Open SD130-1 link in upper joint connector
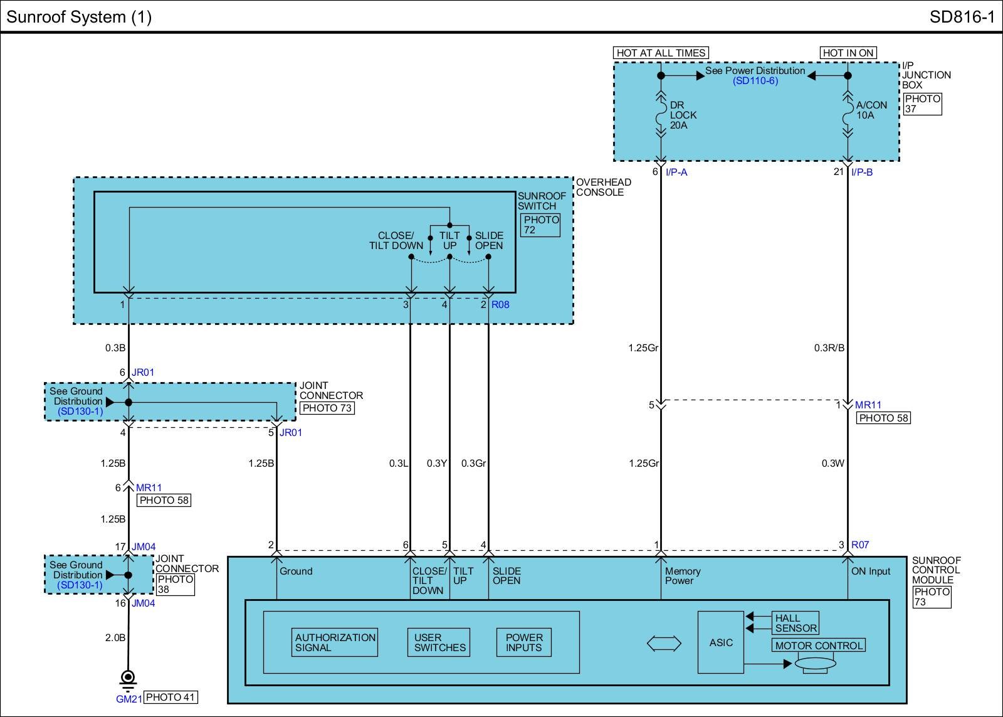Screen dimensions: 1003x717 [x=80, y=412]
